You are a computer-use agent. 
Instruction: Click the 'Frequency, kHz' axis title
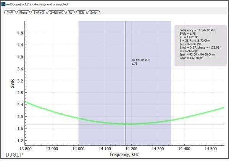coord(124,154)
